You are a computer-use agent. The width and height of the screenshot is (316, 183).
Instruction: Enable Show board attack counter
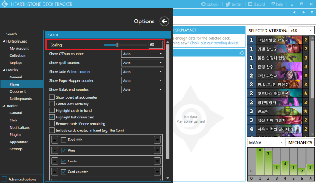tap(52, 97)
